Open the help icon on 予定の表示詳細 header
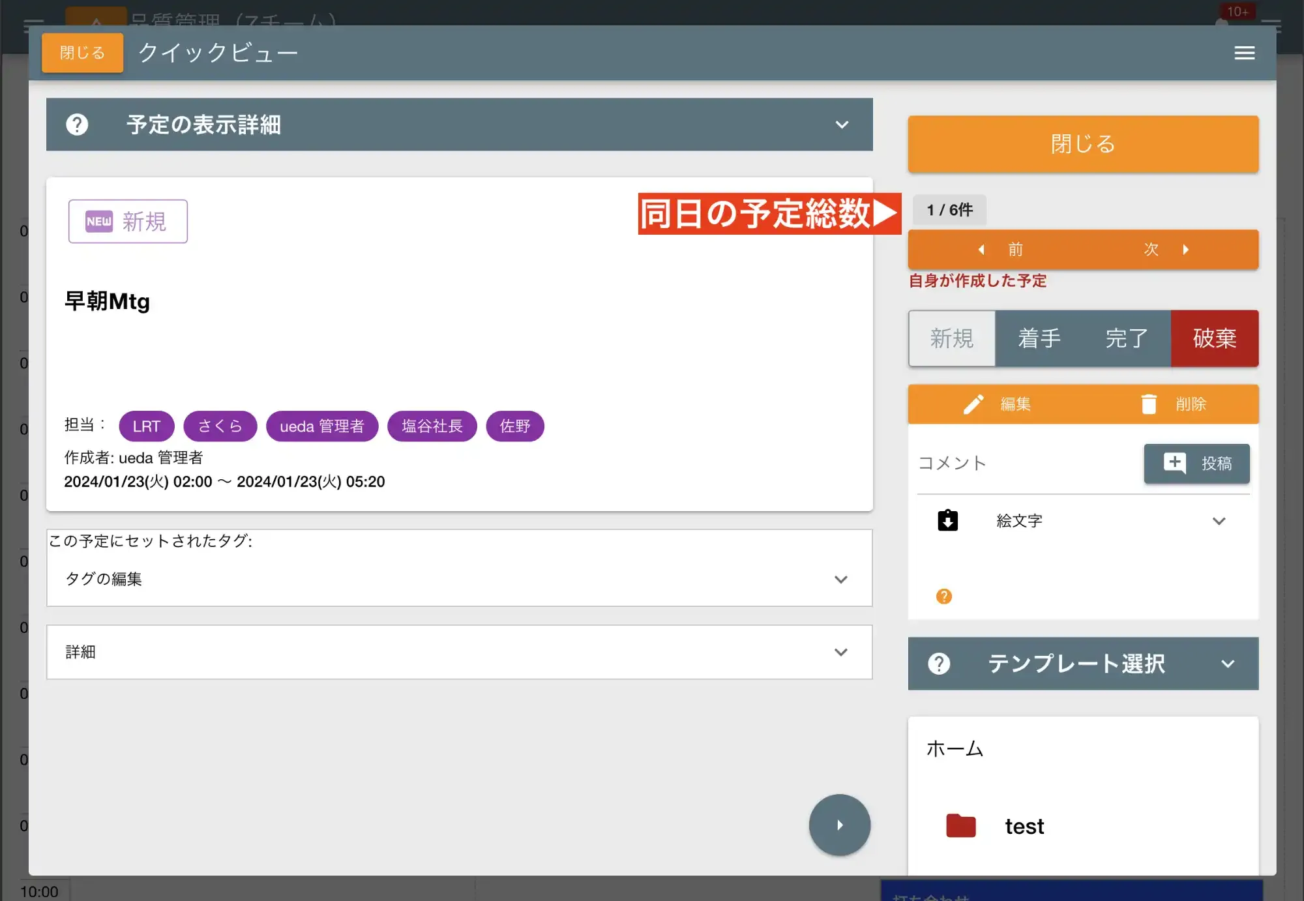Screen dimensions: 1304x901 coord(76,125)
